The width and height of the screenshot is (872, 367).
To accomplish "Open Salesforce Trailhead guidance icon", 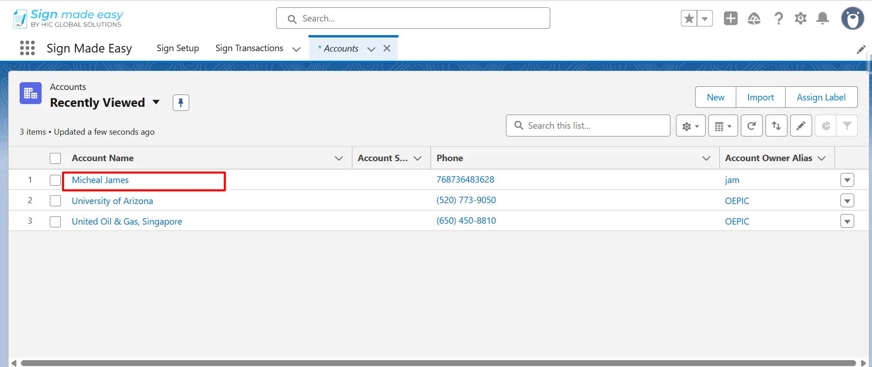I will point(754,18).
